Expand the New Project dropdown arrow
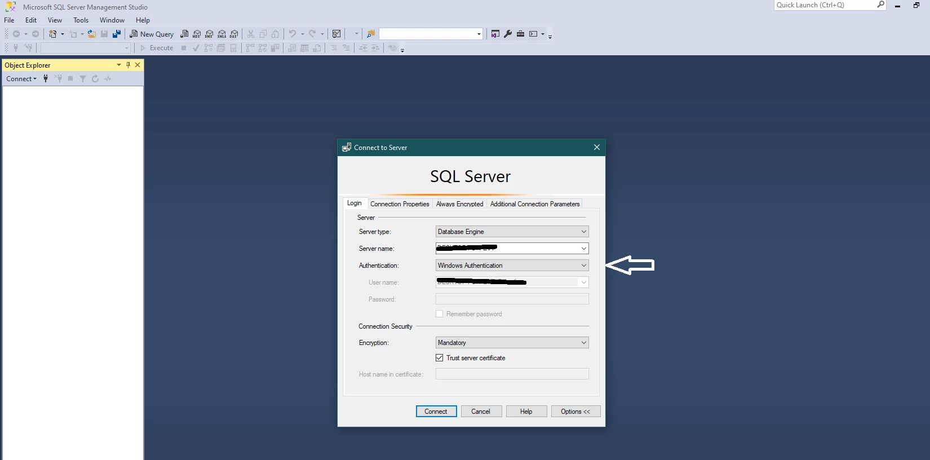 click(62, 34)
